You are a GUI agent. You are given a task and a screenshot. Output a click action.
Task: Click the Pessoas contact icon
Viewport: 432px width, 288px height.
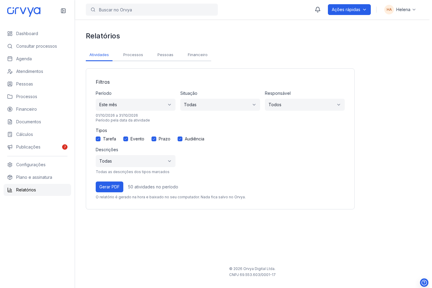[10, 84]
